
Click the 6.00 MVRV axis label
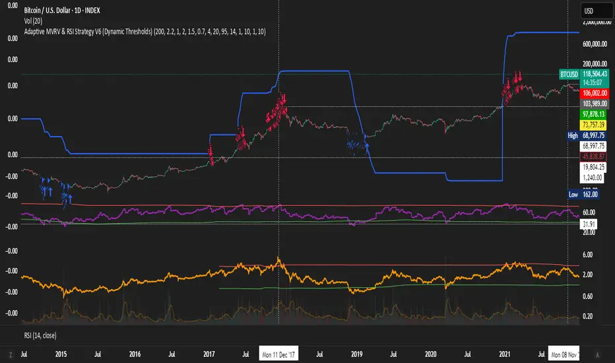click(587, 255)
